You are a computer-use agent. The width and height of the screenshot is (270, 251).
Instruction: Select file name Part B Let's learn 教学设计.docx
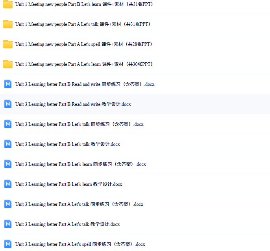coord(69,184)
